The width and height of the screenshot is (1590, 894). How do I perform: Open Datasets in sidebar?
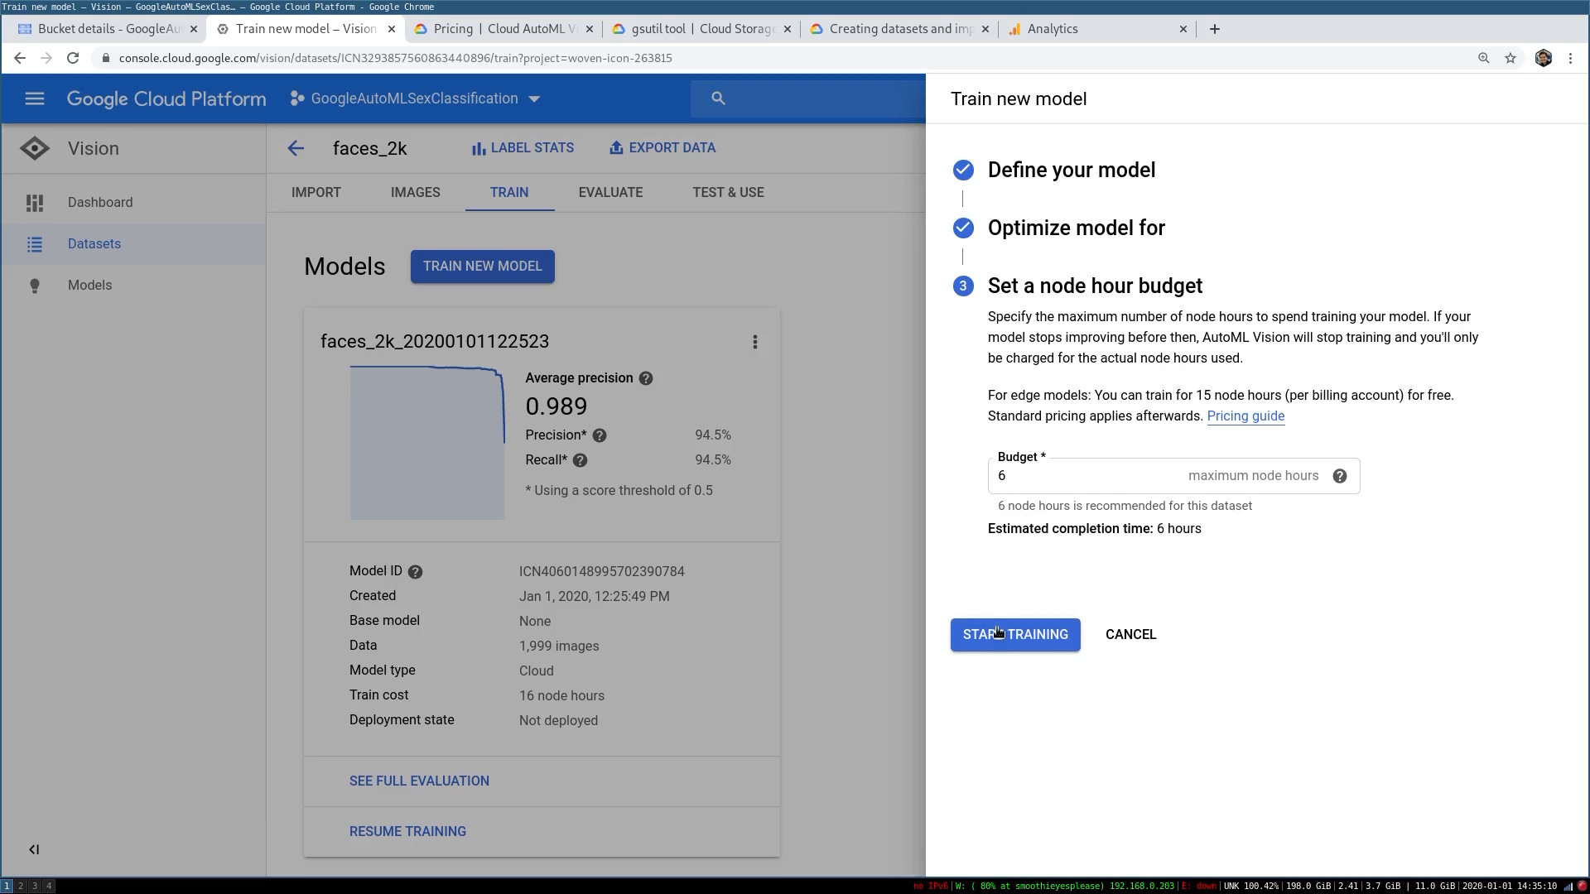tap(133, 244)
